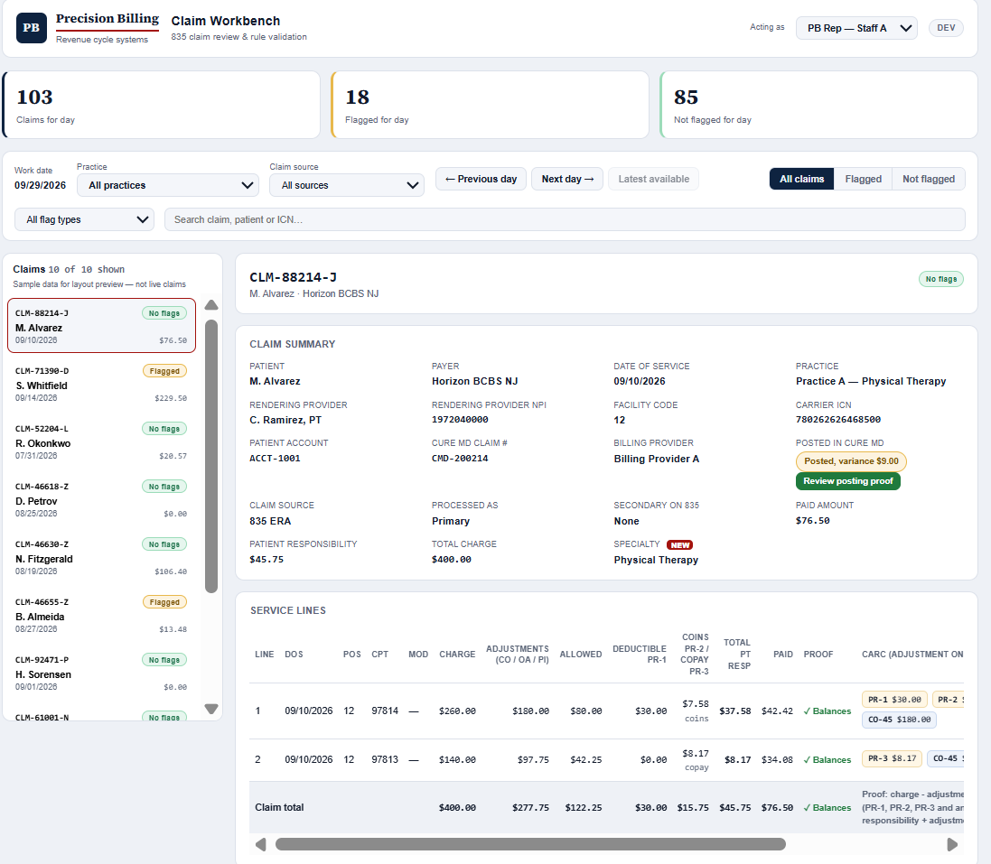Click the DEV environment badge
Viewport: 991px width, 864px height.
pyautogui.click(x=946, y=28)
